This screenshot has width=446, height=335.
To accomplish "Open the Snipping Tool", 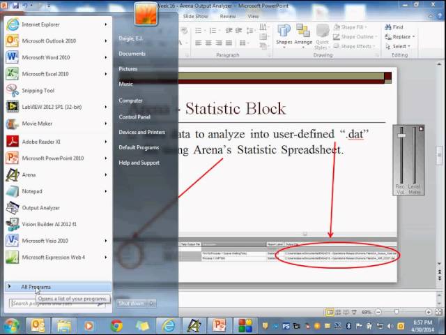I will pos(58,91).
